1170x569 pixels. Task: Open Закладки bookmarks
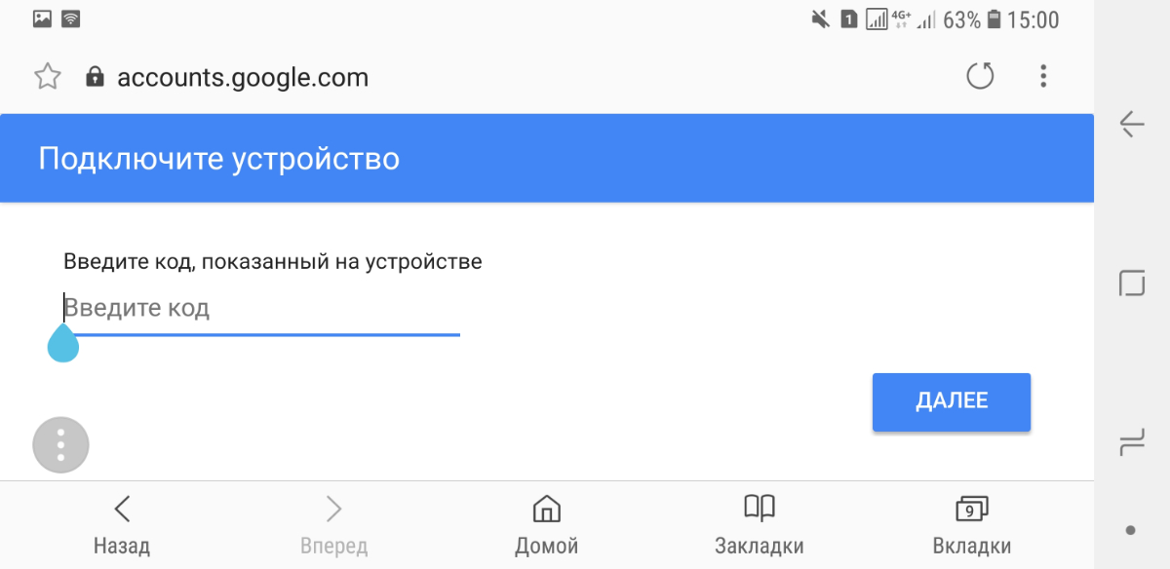759,524
